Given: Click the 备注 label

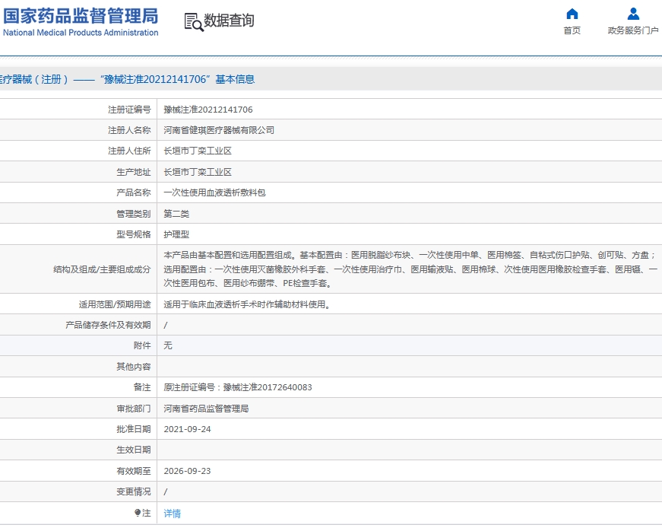Looking at the screenshot, I should 142,387.
